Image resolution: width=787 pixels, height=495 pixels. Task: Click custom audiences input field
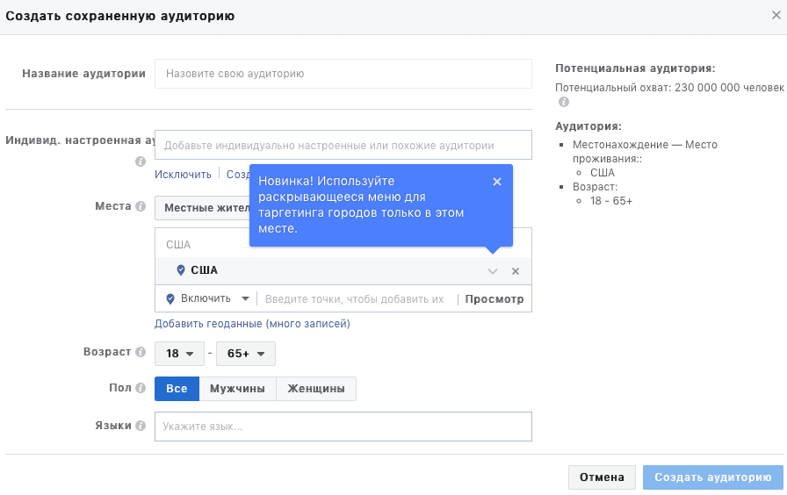pos(343,145)
